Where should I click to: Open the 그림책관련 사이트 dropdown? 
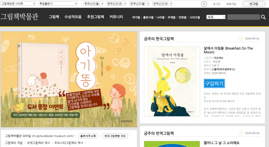point(18,4)
